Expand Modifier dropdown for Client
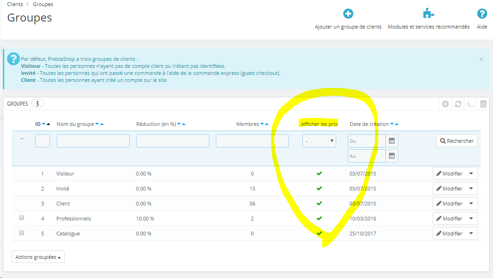493x278 pixels. 471,204
